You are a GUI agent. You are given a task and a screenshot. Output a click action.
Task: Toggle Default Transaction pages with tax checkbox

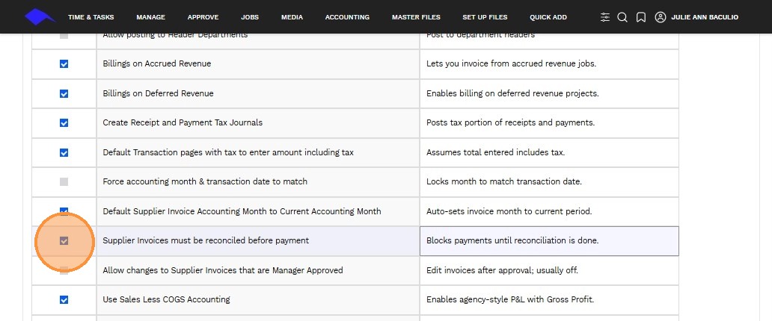(64, 153)
